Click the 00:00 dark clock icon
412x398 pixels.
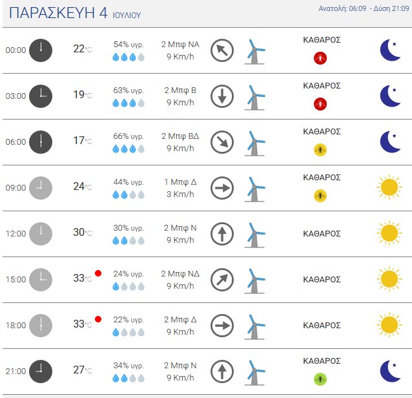coord(41,50)
